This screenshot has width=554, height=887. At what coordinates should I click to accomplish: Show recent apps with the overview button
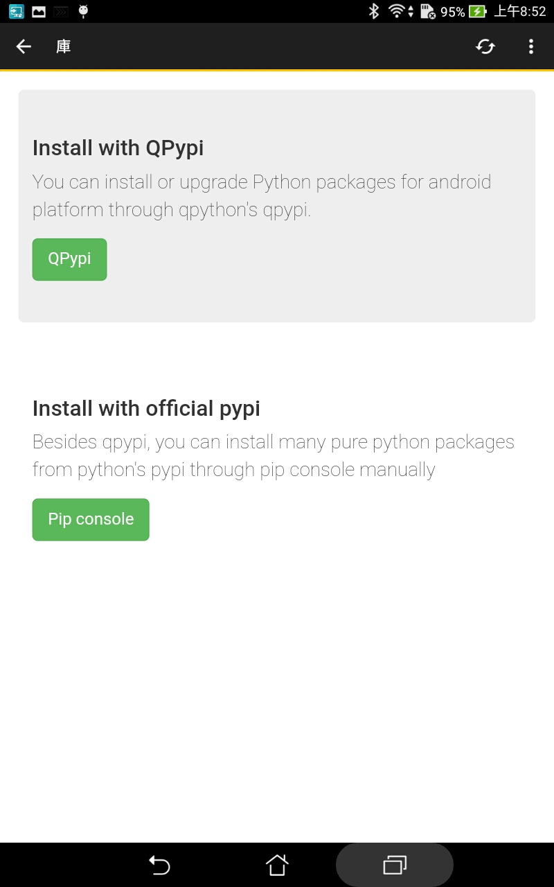(x=395, y=865)
